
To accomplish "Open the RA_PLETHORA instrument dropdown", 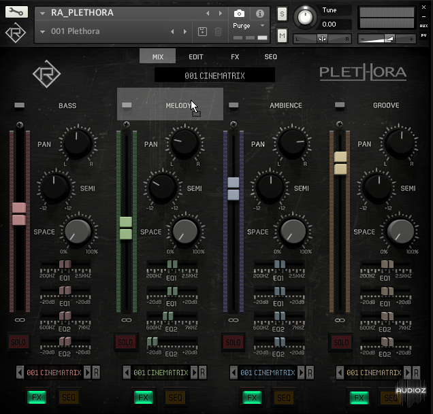I will click(42, 13).
